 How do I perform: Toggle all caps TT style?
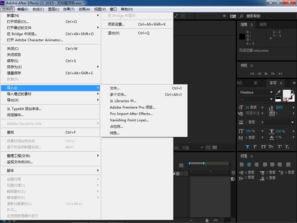[x=263, y=147]
